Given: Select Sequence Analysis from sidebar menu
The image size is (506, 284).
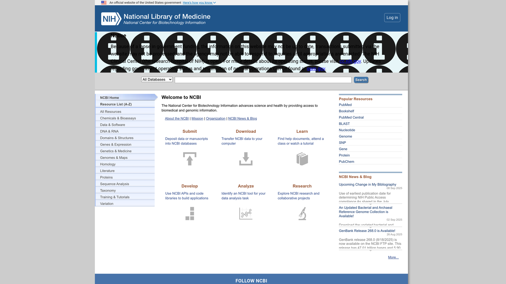Looking at the screenshot, I should (x=114, y=184).
